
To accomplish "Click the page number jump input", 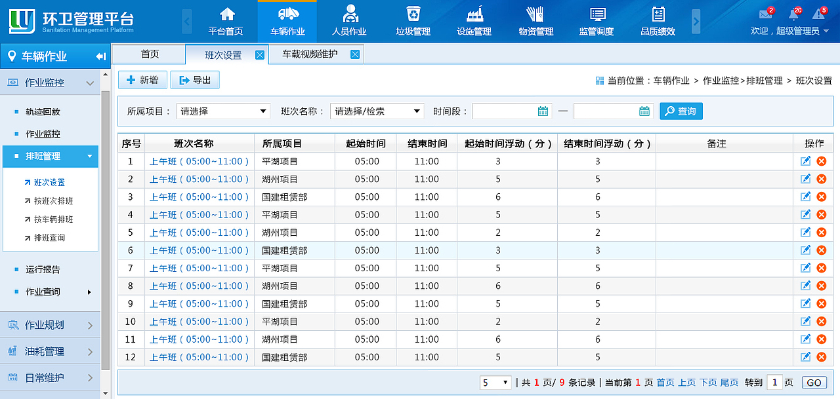I will 774,383.
